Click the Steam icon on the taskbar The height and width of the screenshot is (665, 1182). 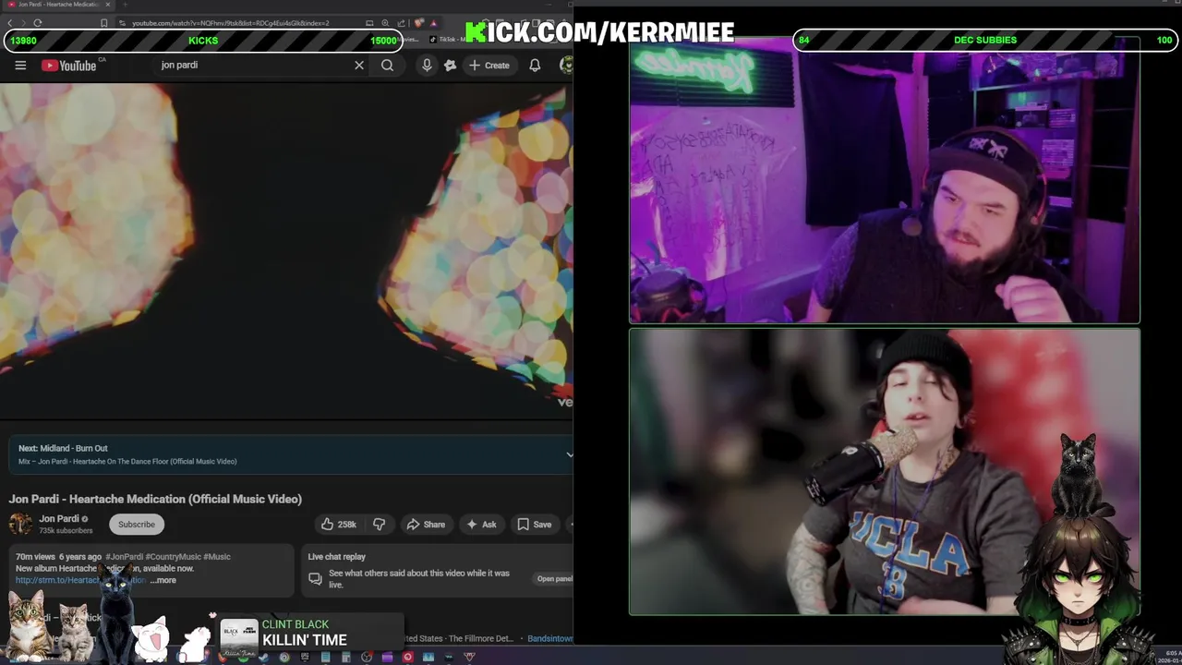[264, 658]
